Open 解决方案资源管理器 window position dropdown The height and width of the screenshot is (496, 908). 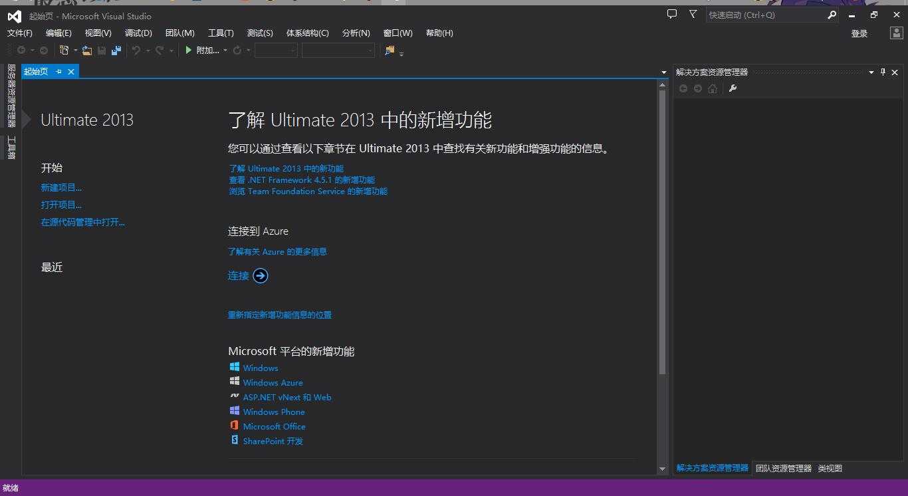[871, 72]
